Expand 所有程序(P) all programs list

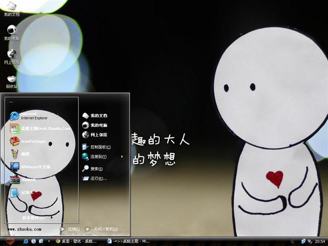coord(37,218)
